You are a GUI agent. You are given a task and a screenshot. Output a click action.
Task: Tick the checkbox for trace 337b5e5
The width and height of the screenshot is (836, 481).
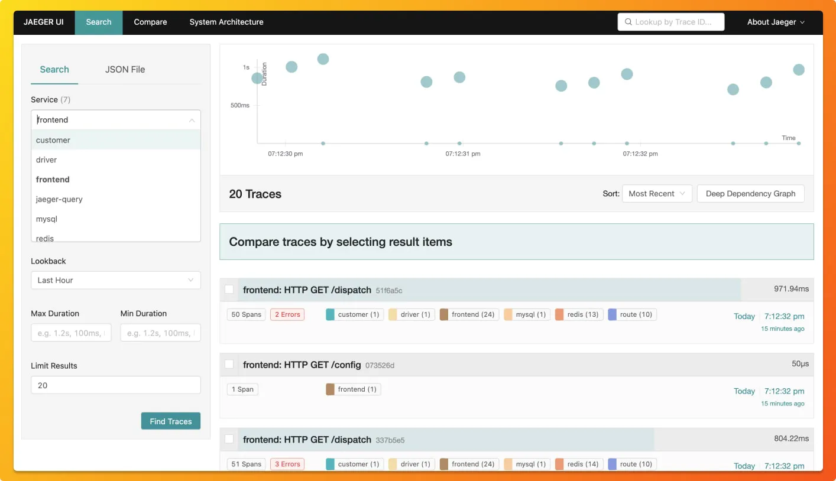[x=229, y=439]
